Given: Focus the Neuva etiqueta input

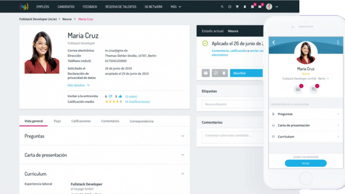Looking at the screenshot, I should [233, 104].
